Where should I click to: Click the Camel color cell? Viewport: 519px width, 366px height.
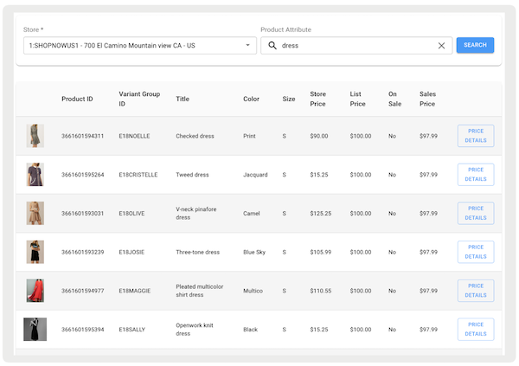251,214
